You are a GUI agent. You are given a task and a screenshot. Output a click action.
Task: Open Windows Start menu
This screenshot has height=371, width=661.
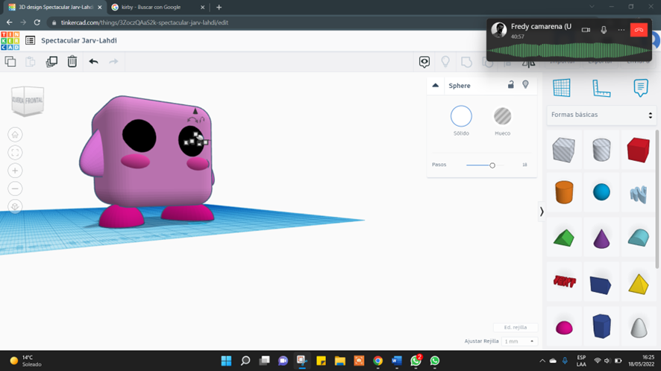226,361
